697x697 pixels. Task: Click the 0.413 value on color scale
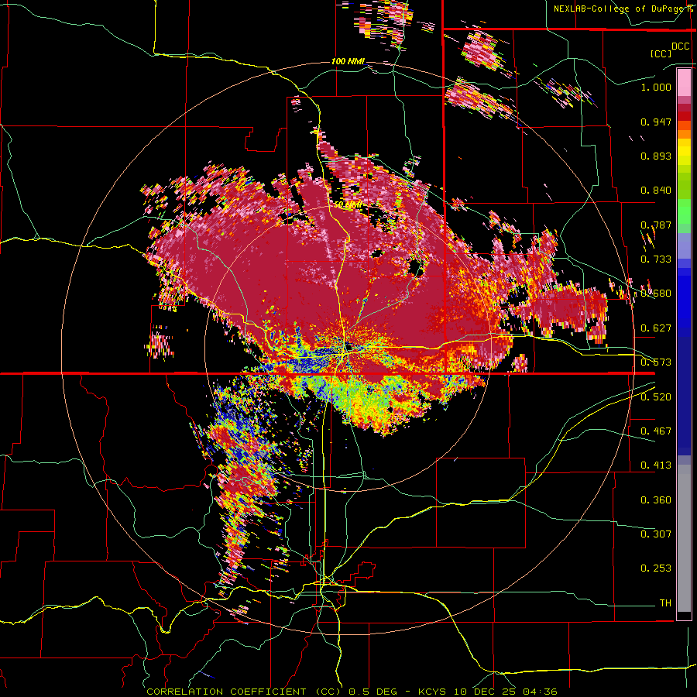coord(656,465)
